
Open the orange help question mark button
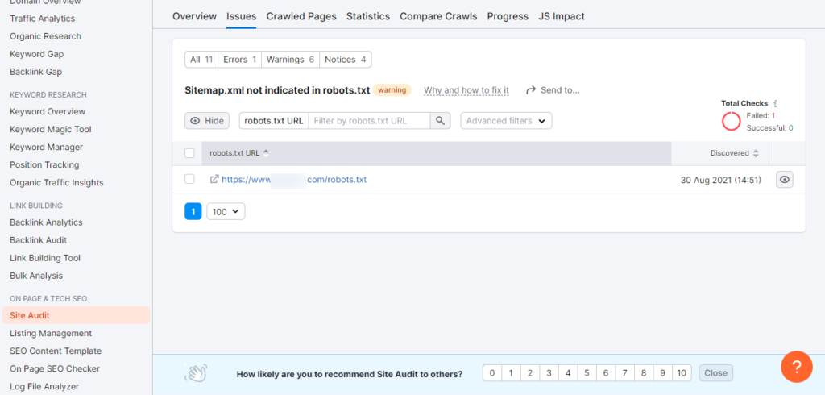797,367
